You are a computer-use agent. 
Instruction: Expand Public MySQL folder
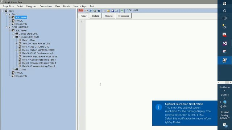pyautogui.click(x=10, y=21)
